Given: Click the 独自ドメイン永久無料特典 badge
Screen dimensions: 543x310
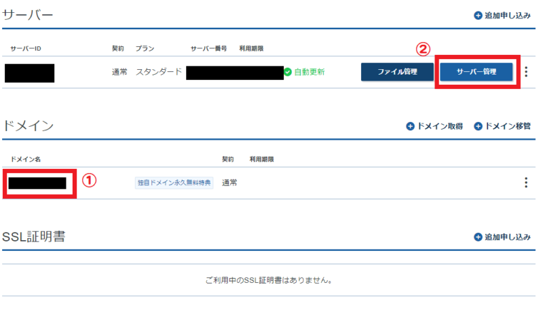Looking at the screenshot, I should (x=174, y=183).
